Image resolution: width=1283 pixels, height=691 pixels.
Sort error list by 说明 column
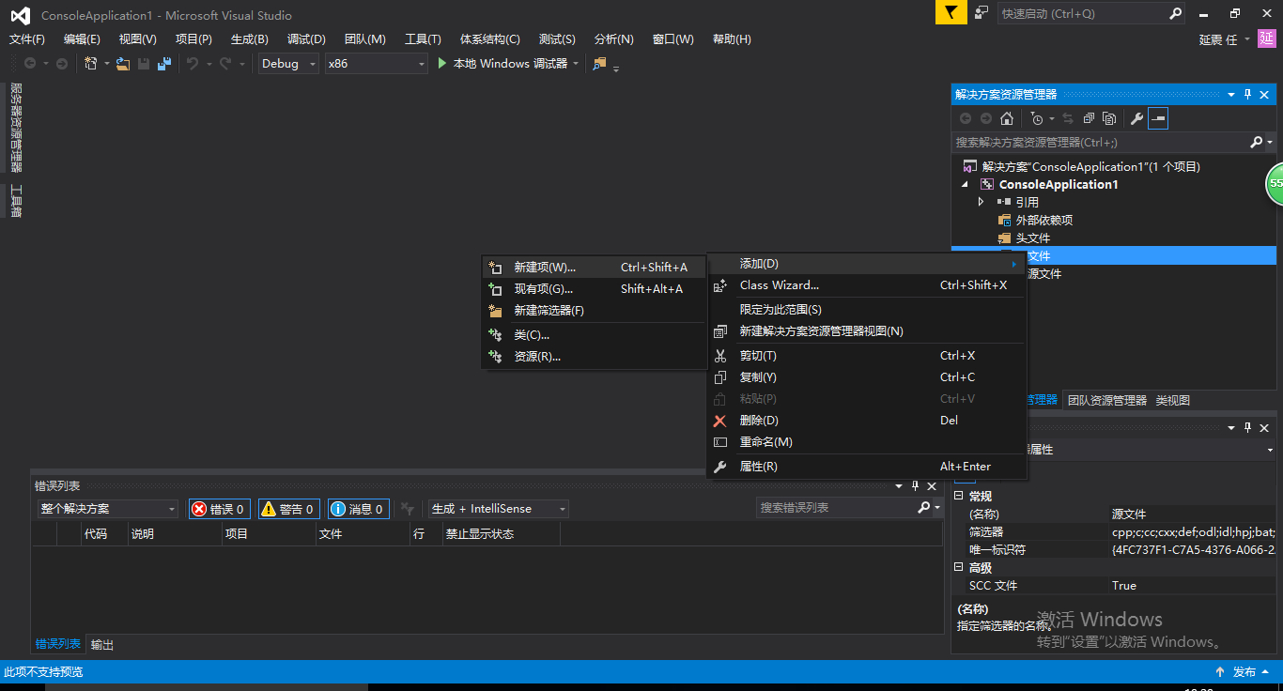point(175,534)
